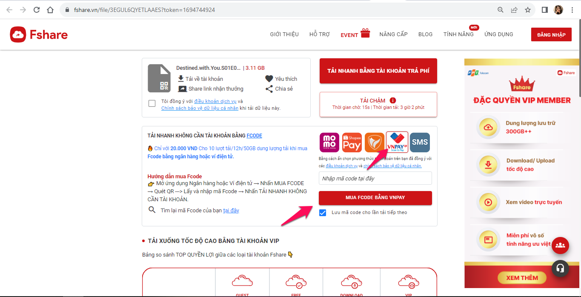Open the EVENT menu item
This screenshot has height=297, width=581.
coord(349,35)
